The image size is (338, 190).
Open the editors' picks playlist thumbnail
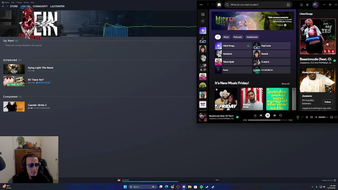point(277,99)
